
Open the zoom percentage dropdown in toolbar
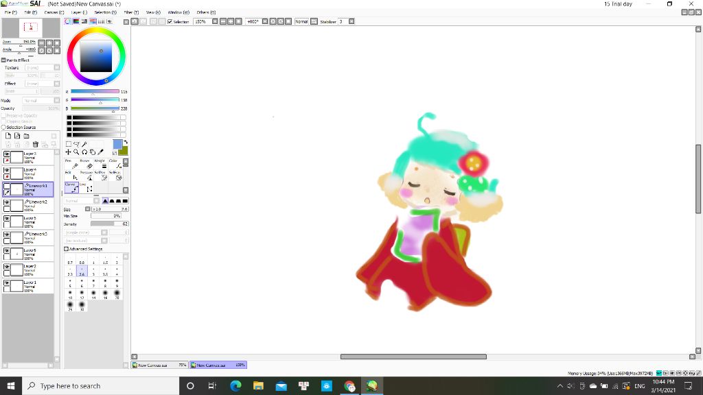[x=215, y=21]
